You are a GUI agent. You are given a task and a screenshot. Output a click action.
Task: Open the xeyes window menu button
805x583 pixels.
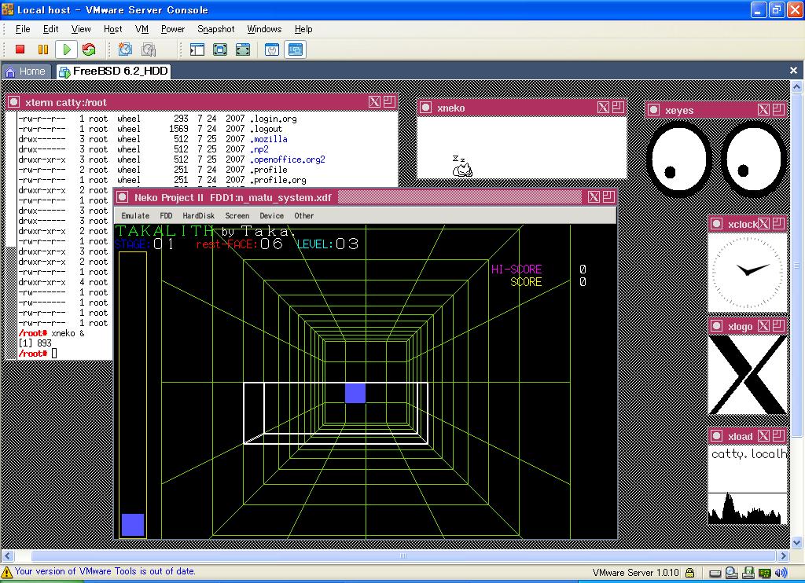[653, 109]
